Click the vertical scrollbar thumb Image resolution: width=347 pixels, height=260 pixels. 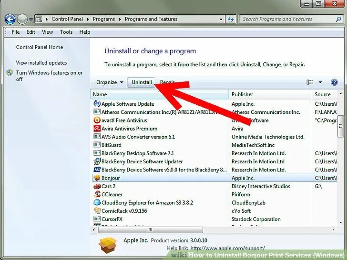340,126
